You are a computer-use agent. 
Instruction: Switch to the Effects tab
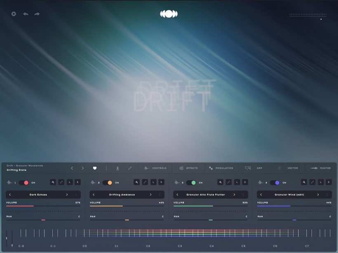pos(188,168)
